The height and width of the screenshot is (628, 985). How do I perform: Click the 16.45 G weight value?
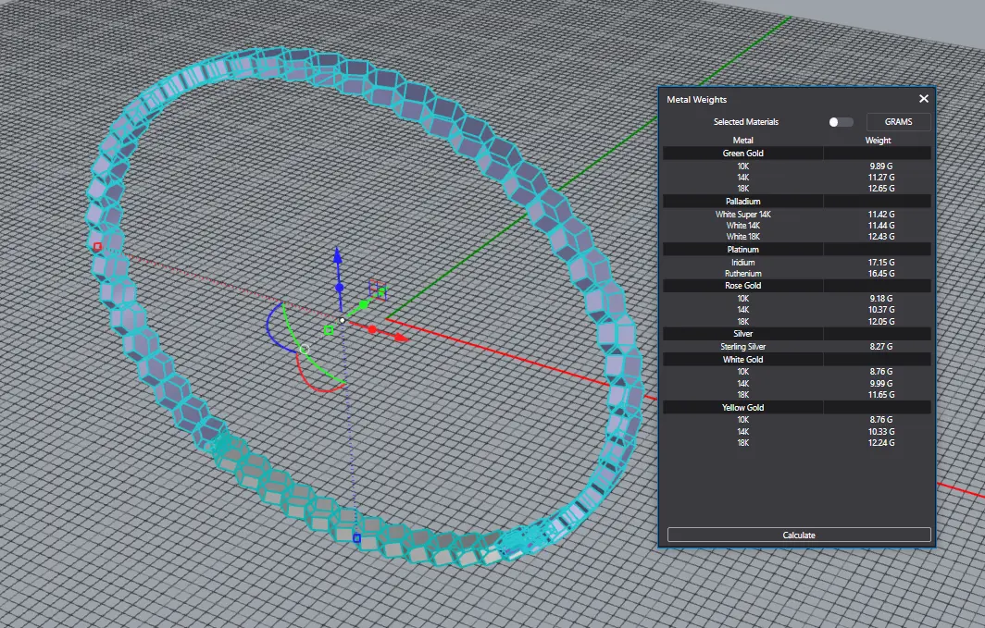(x=880, y=274)
